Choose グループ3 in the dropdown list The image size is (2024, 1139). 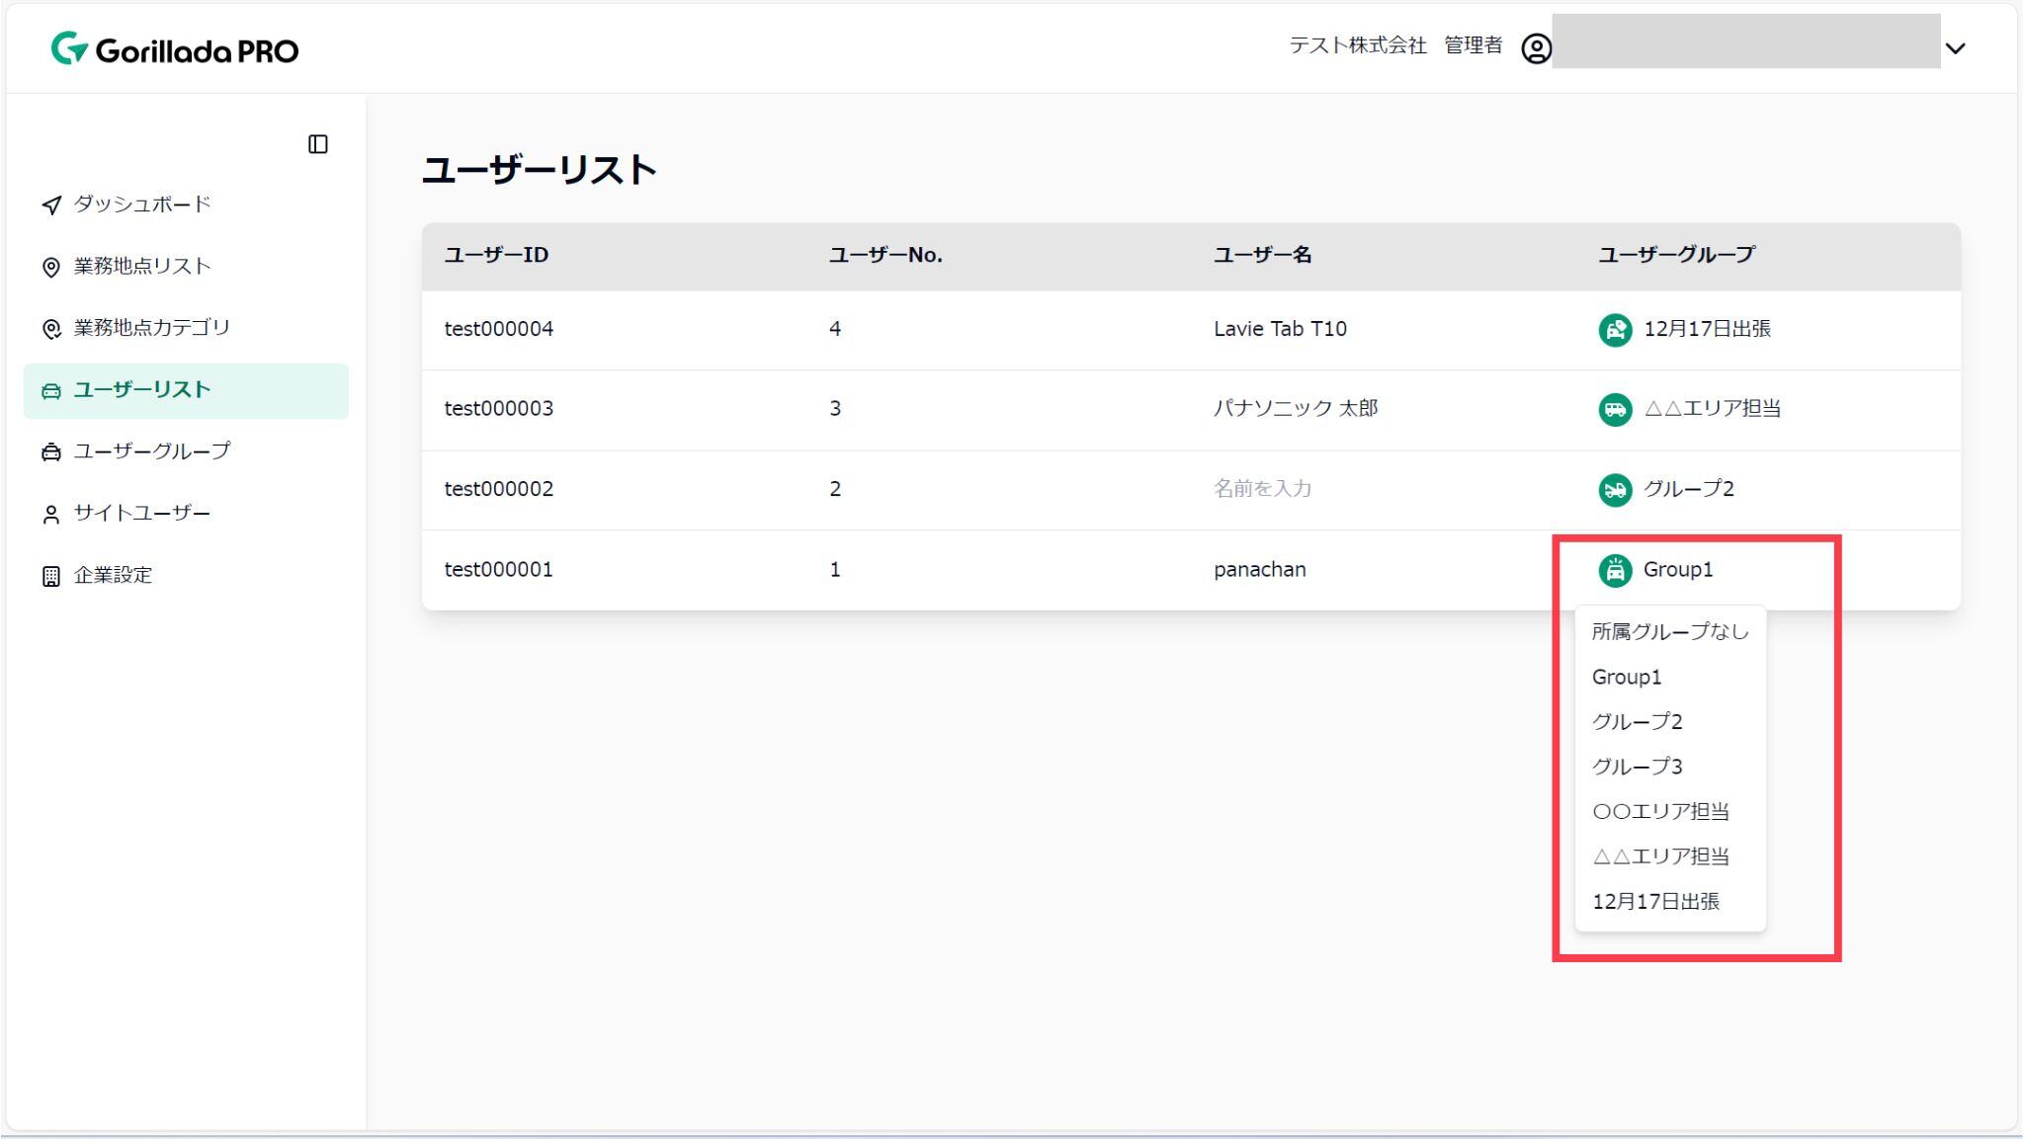(1670, 767)
